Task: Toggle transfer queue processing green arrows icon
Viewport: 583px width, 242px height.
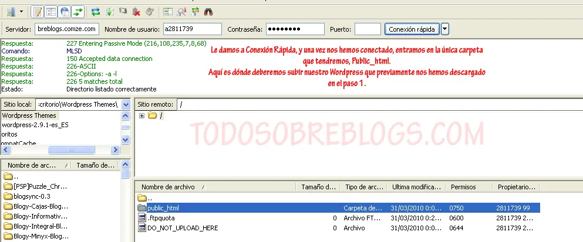Action: 109,12
